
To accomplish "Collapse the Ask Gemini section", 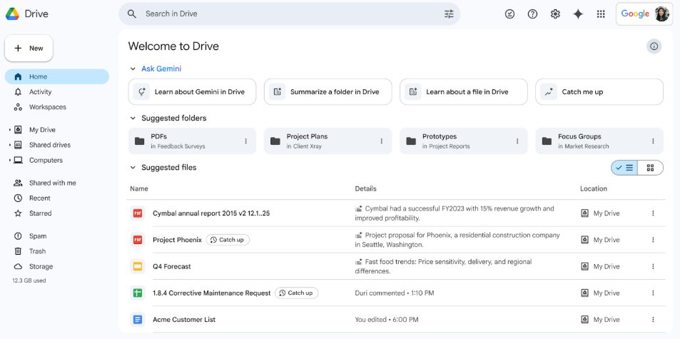I will coord(133,69).
